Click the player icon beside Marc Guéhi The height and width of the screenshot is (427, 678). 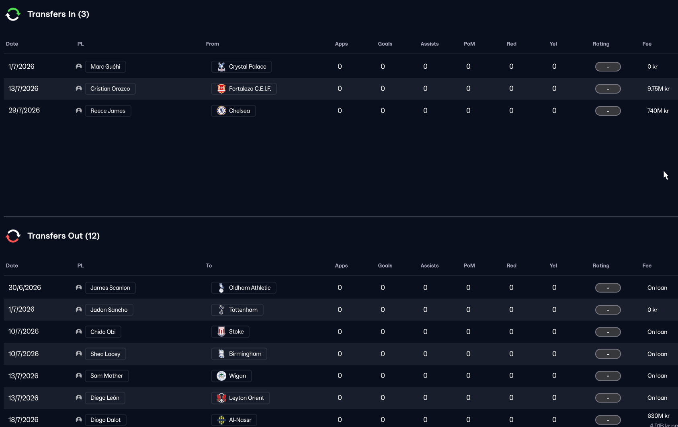79,67
